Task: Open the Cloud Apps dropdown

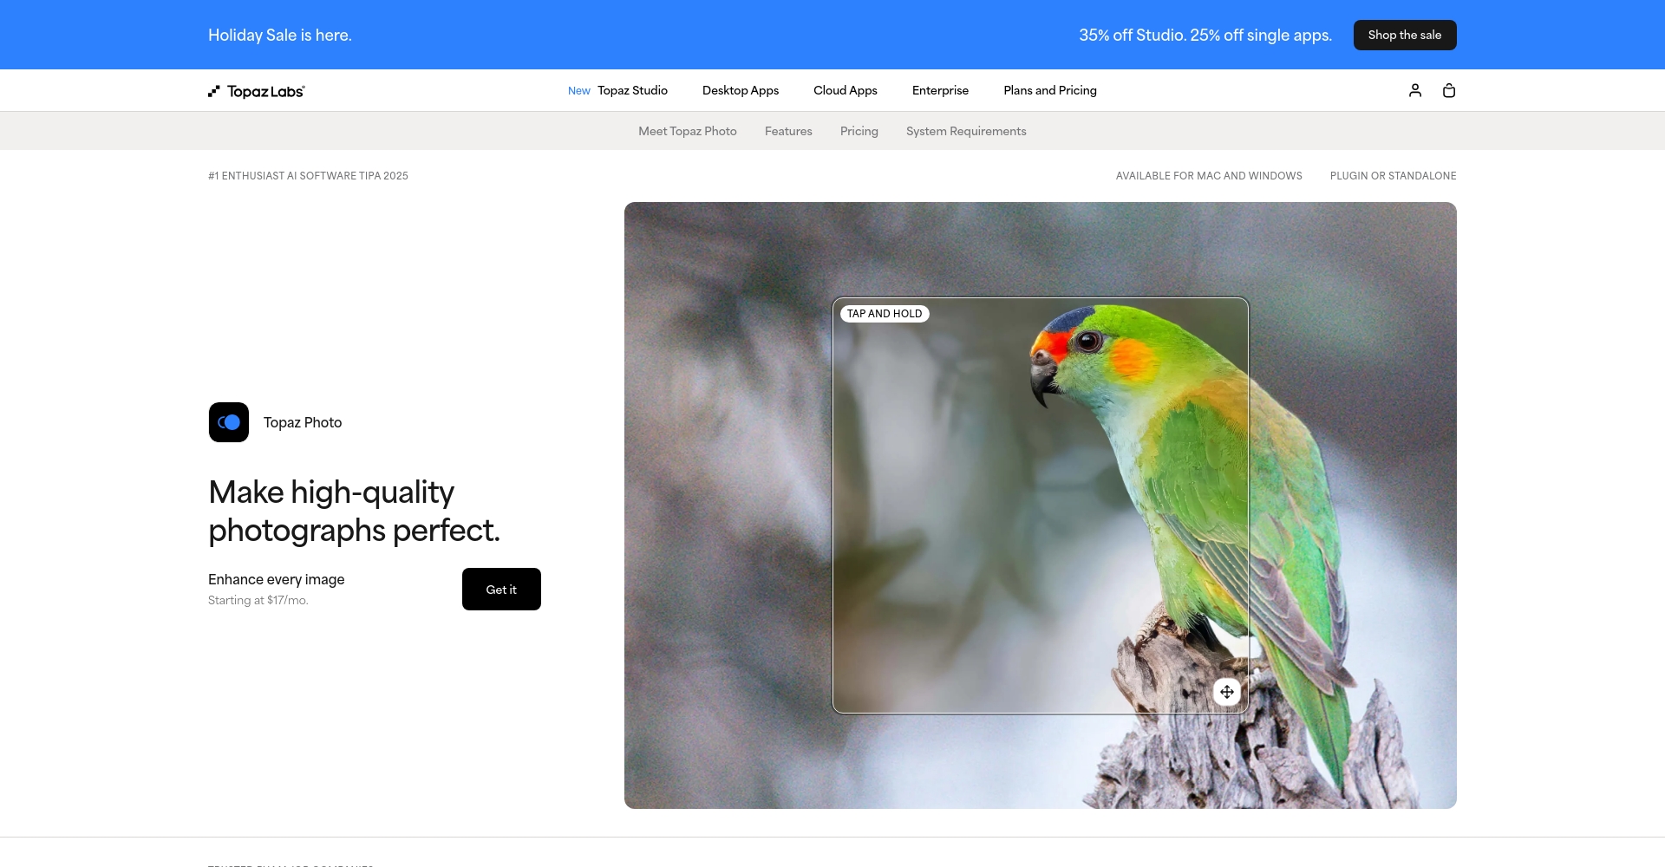Action: tap(845, 90)
